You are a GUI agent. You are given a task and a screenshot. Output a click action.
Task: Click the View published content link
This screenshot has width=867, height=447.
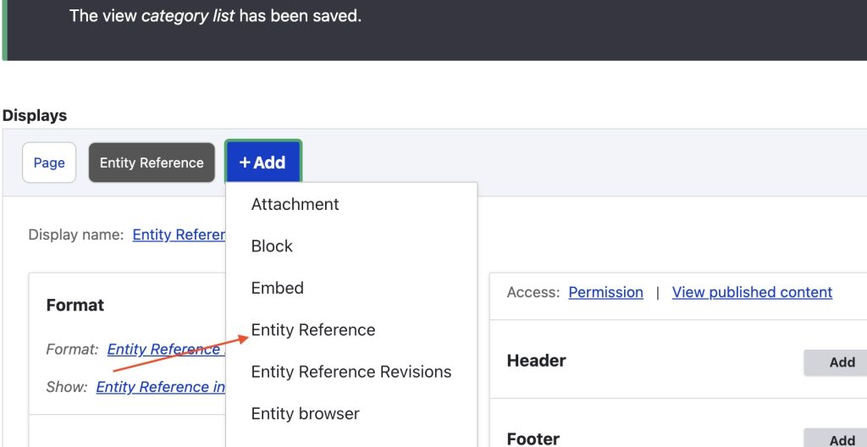(752, 292)
